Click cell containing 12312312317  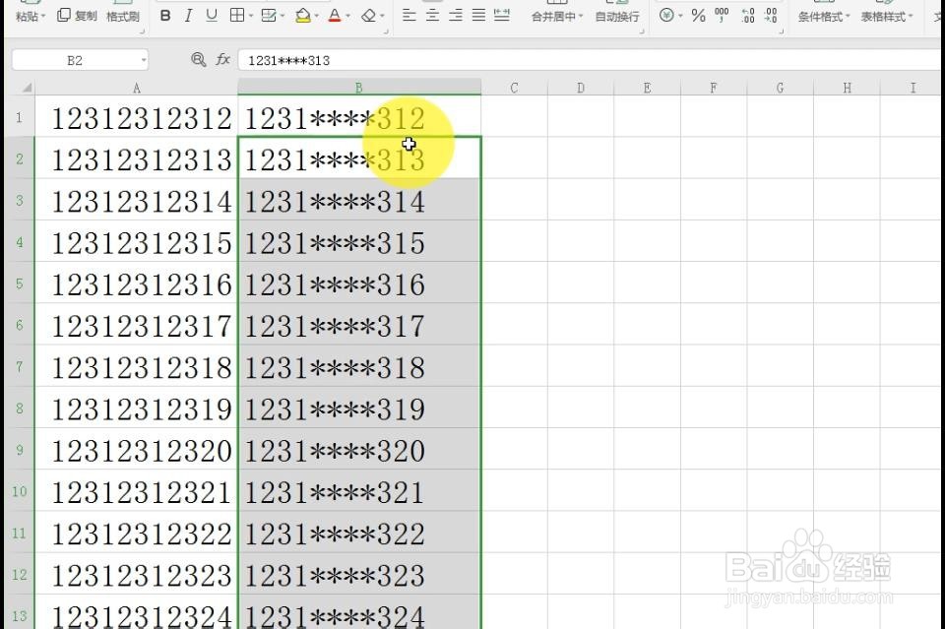(x=137, y=325)
